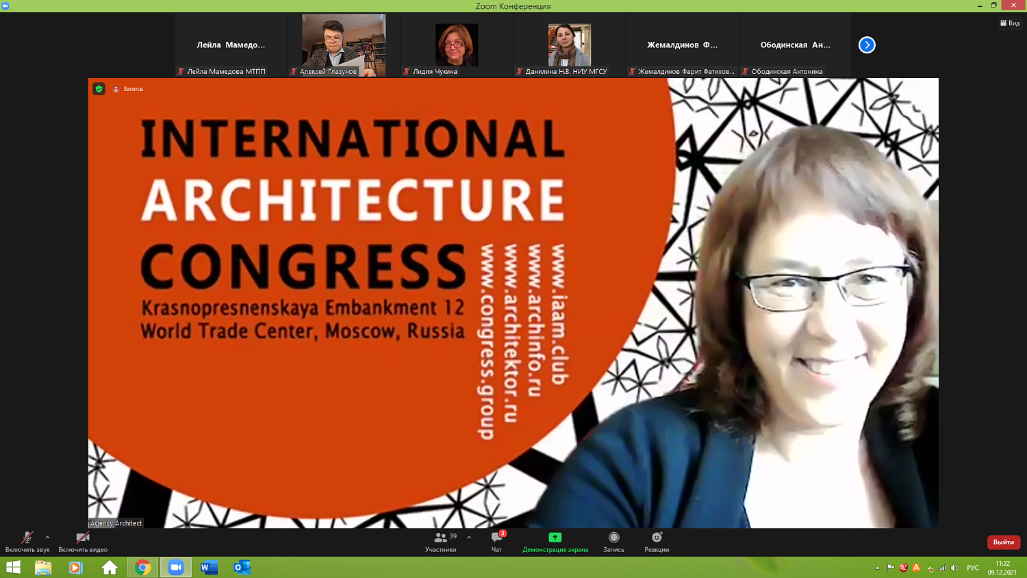Click the green encryption shield icon
This screenshot has height=578, width=1027.
pyautogui.click(x=99, y=89)
